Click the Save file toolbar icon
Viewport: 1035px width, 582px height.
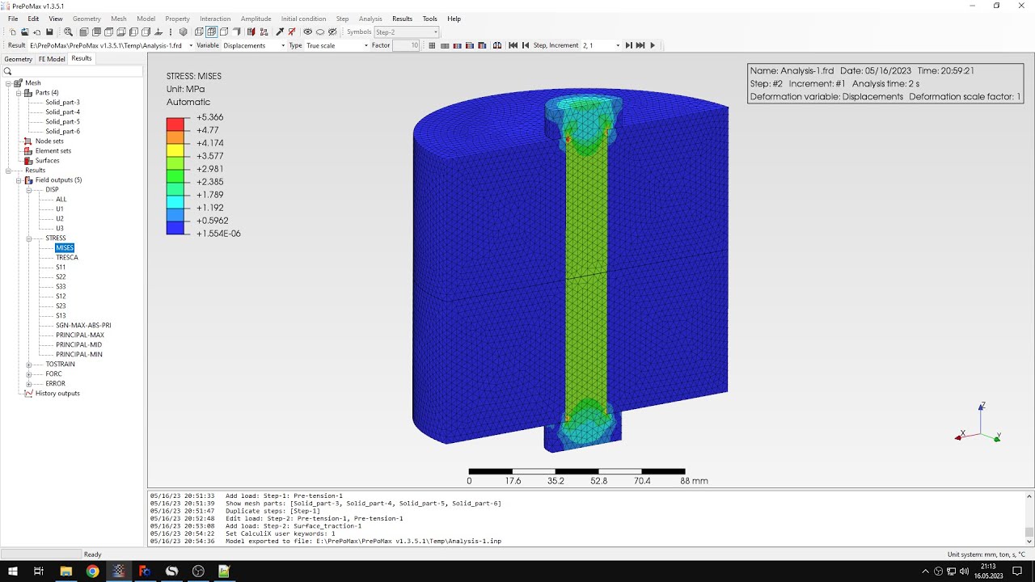coord(49,32)
